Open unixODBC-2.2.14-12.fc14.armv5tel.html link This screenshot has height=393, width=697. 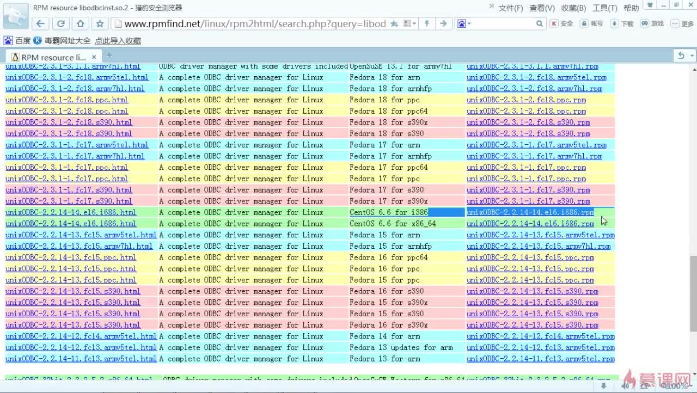click(81, 336)
